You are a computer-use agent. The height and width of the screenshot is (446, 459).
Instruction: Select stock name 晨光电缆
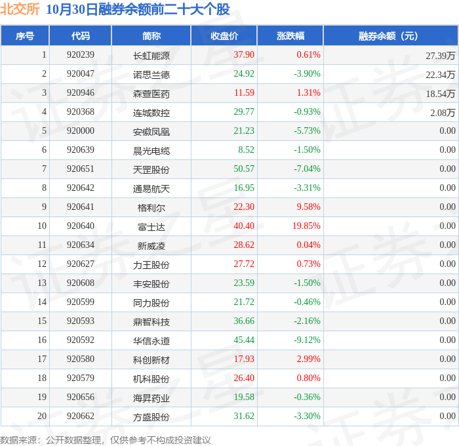(151, 151)
